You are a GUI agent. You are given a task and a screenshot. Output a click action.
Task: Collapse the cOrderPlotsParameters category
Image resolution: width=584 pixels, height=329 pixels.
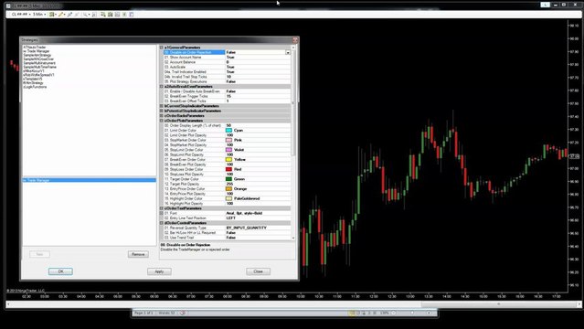click(x=162, y=121)
